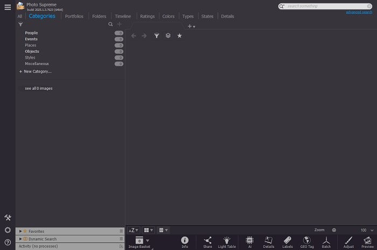Open the Batch tool

326,242
